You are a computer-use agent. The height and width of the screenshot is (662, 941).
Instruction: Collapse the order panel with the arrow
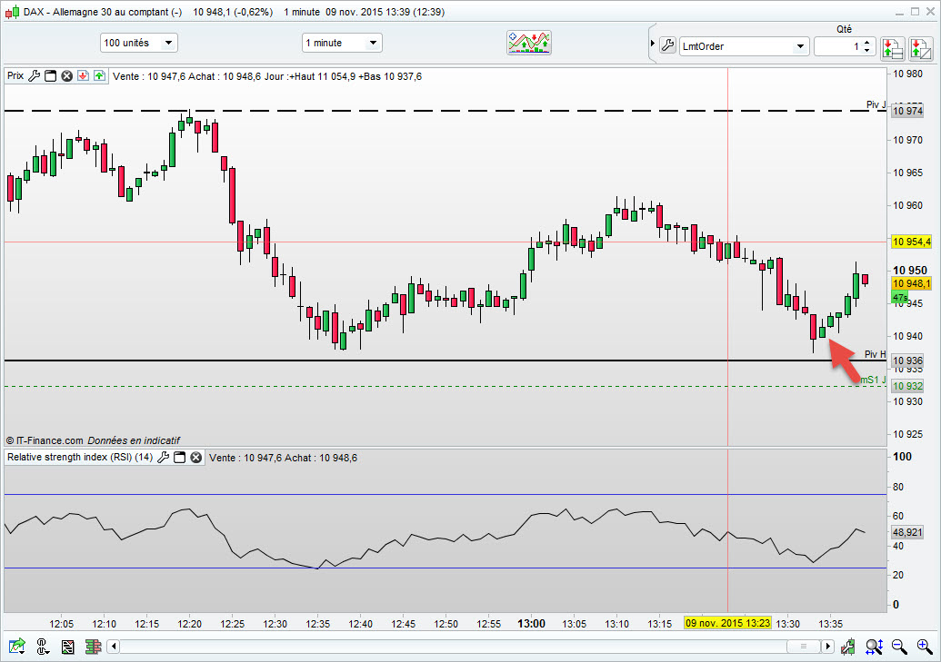click(652, 45)
